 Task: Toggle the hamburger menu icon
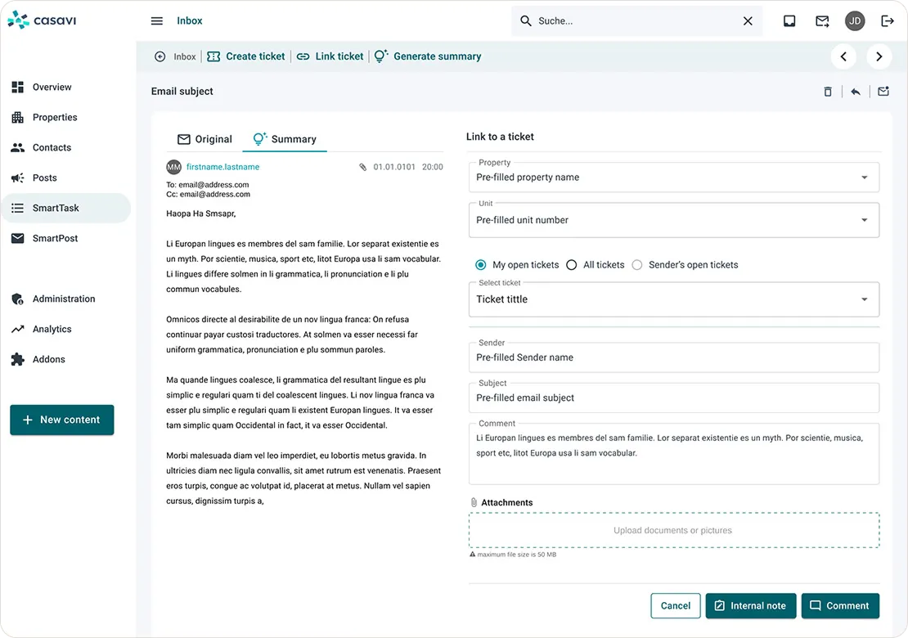coord(157,20)
